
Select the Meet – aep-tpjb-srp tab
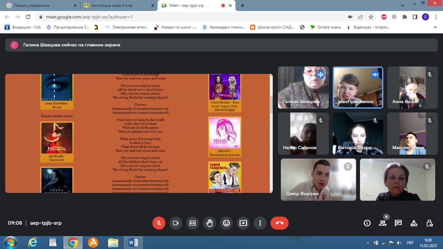click(x=196, y=5)
